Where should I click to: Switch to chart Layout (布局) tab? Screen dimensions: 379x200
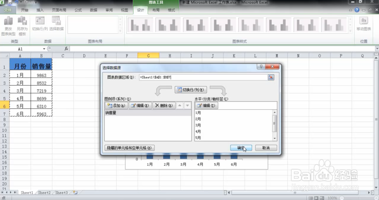tap(156, 10)
